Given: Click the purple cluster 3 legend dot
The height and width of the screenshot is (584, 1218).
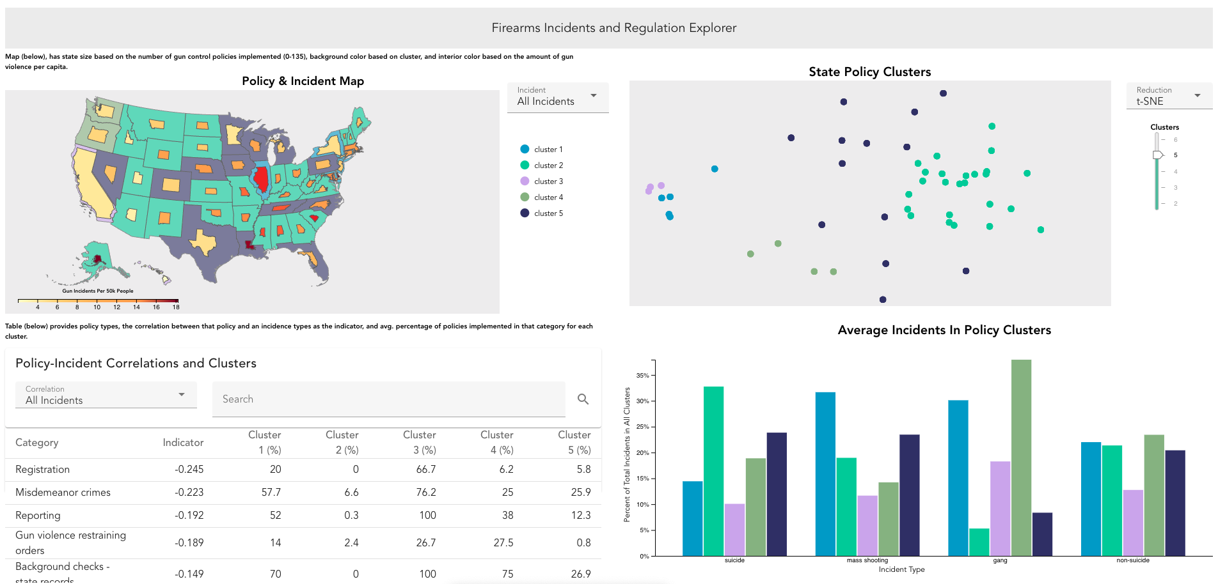Looking at the screenshot, I should 526,181.
